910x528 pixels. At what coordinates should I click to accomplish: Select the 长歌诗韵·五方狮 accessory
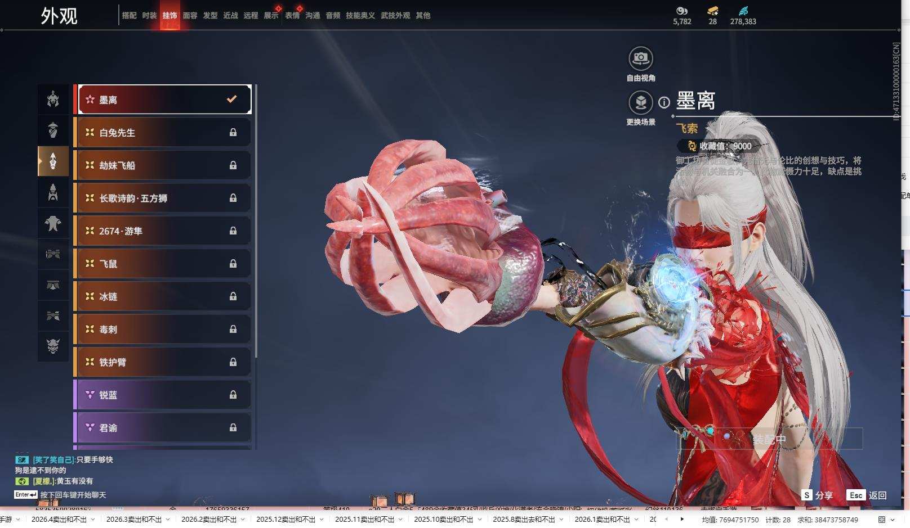click(163, 198)
